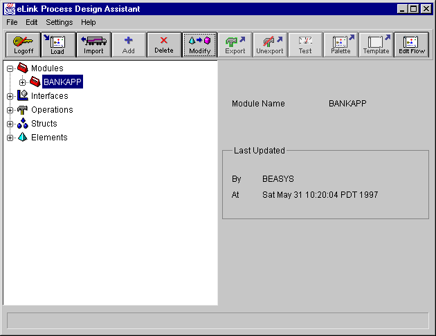Expand the Elements tree node
436x336 pixels.
tap(10, 138)
